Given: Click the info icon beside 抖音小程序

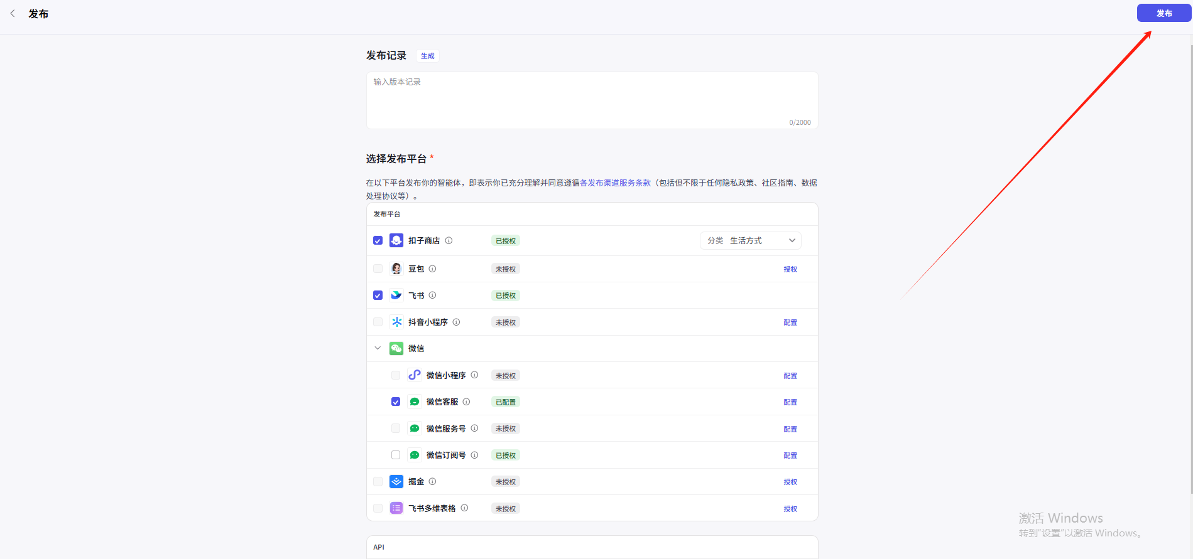Looking at the screenshot, I should [456, 322].
